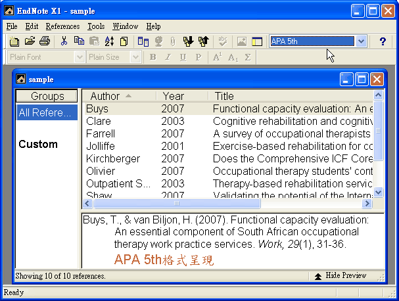Click the Paste clipboard icon
The width and height of the screenshot is (399, 301).
[94, 41]
